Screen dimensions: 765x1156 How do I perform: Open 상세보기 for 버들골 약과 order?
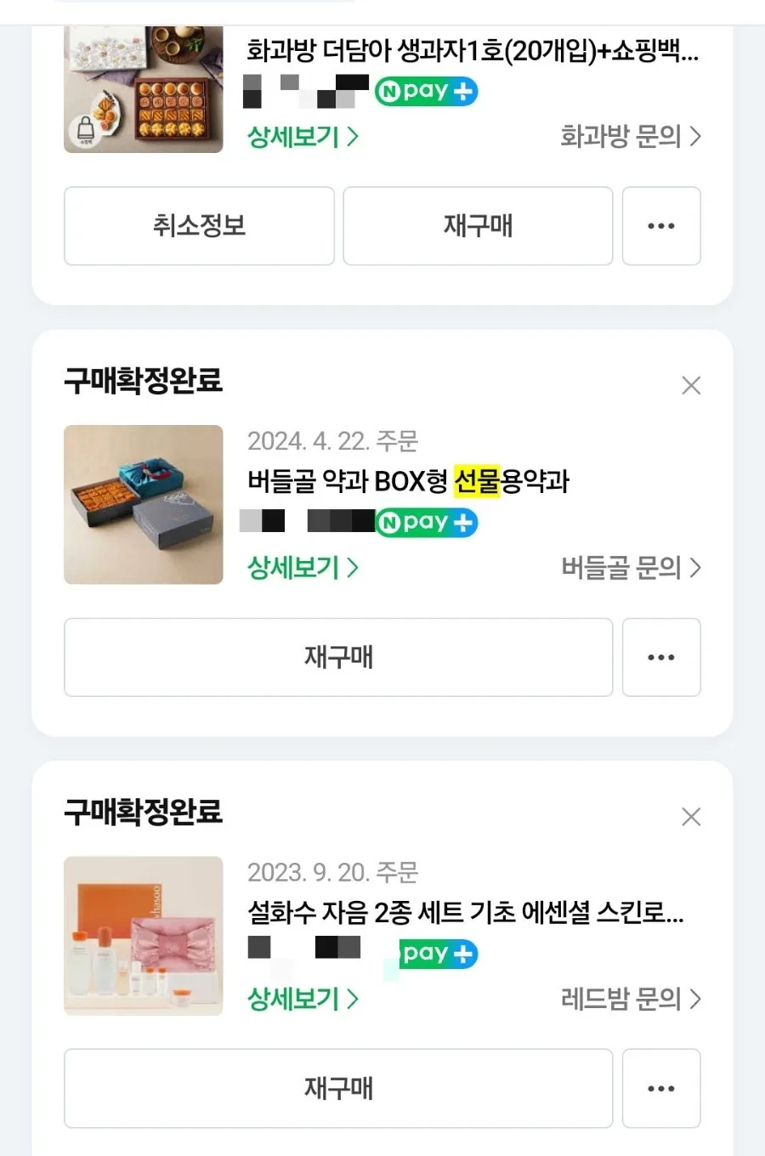(303, 567)
